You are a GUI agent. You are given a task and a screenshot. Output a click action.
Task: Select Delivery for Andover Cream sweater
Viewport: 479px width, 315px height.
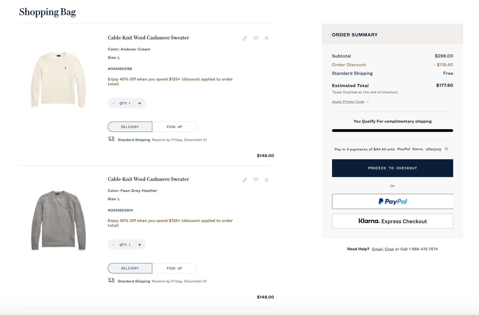click(x=130, y=127)
